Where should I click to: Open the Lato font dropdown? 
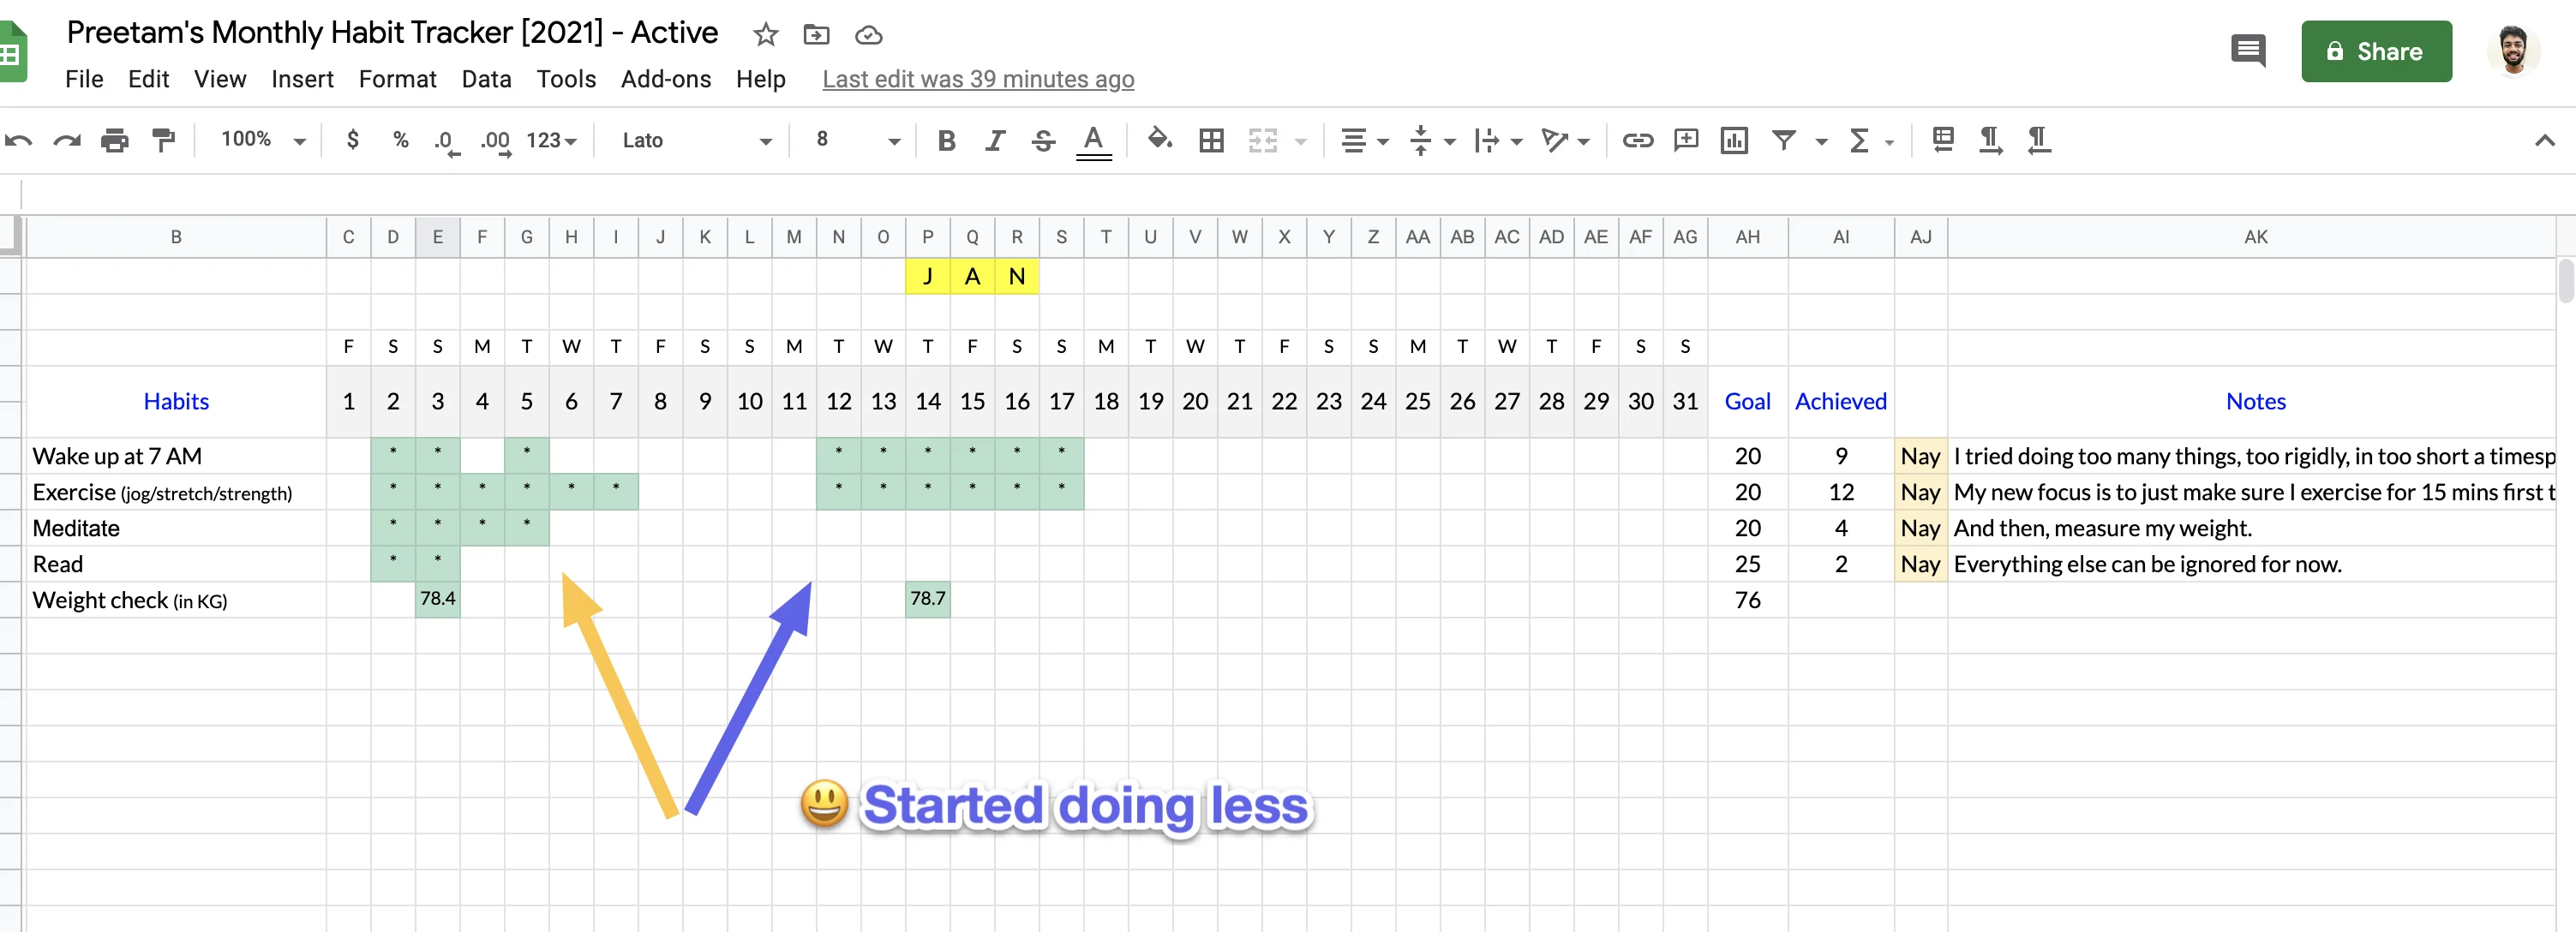(x=696, y=140)
